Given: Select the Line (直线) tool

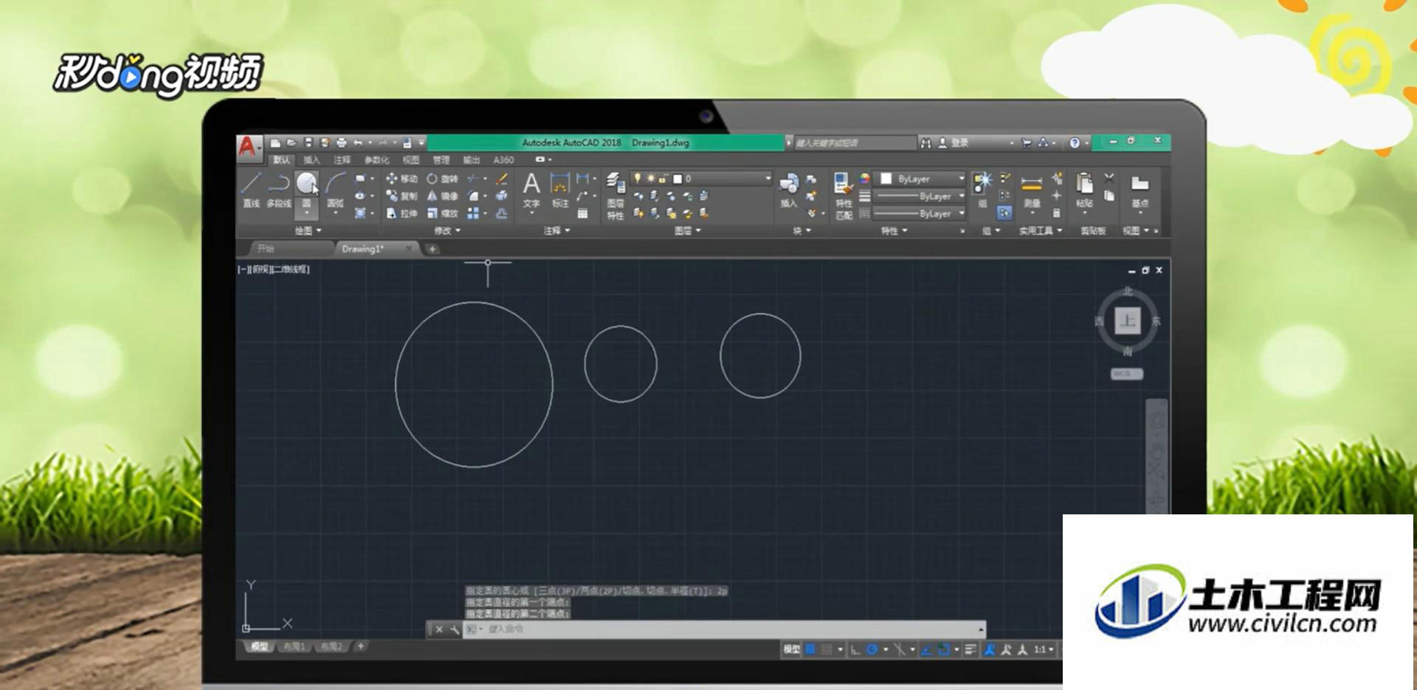Looking at the screenshot, I should [x=251, y=189].
